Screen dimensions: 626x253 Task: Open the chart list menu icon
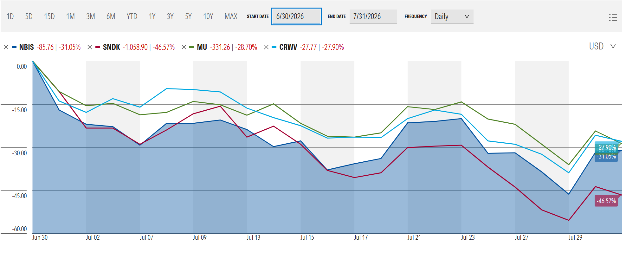click(x=613, y=17)
